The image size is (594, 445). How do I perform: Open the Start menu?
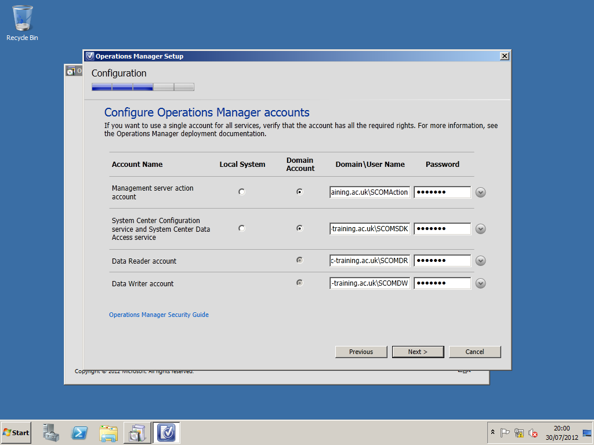(16, 432)
